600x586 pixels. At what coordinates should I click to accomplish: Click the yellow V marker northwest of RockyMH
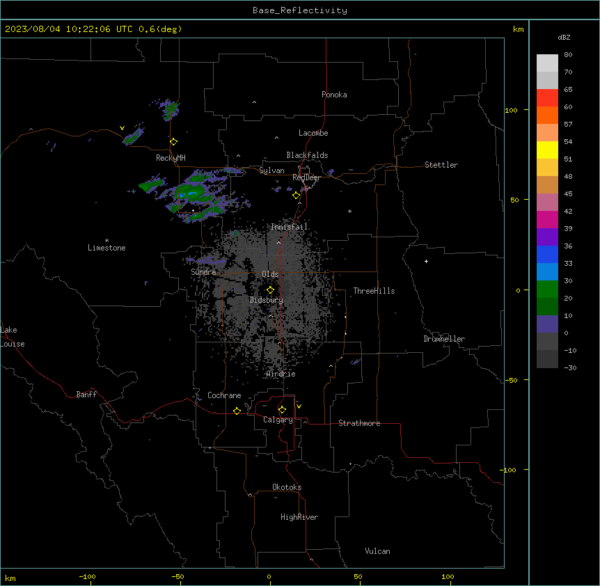(122, 128)
